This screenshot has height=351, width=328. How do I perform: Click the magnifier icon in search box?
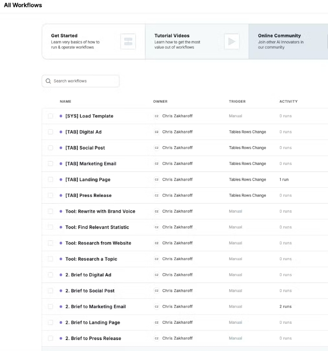[48, 81]
